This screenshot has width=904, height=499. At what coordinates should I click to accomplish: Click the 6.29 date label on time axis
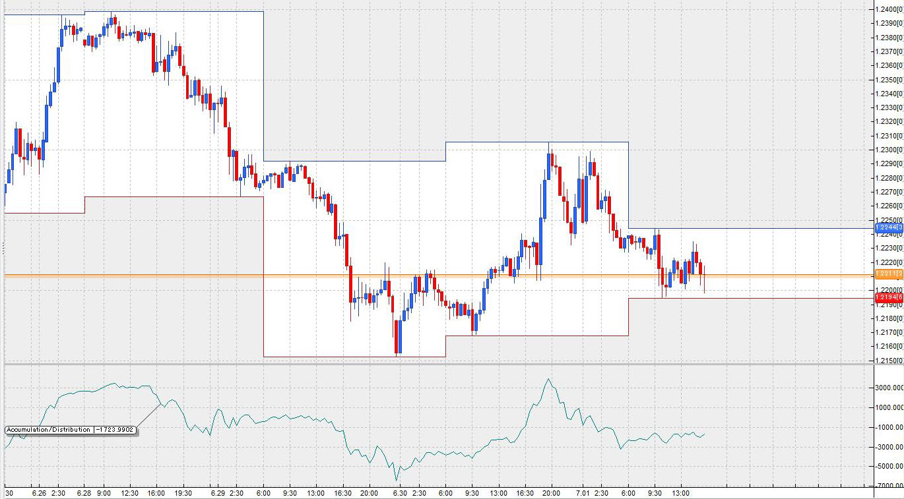click(218, 493)
